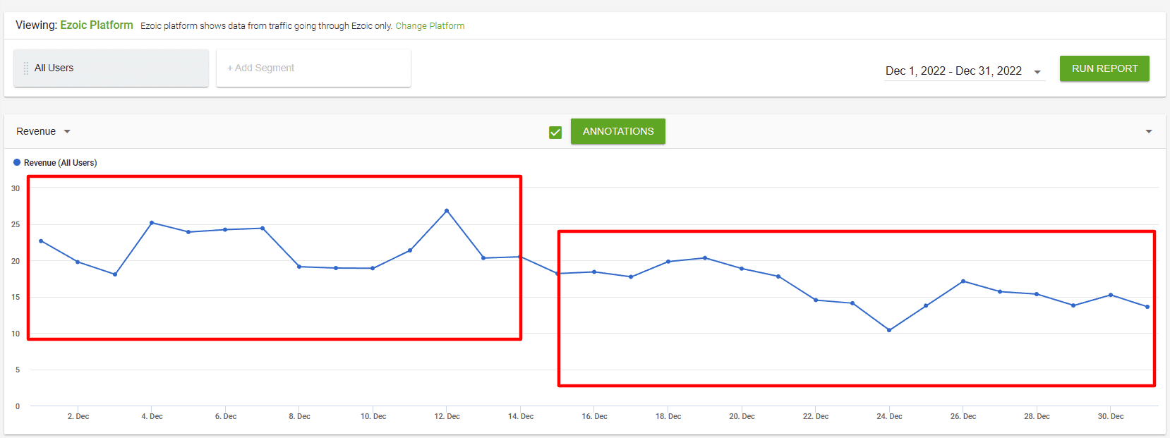
Task: Click the 30 Dec data point on chart
Action: click(x=1111, y=295)
